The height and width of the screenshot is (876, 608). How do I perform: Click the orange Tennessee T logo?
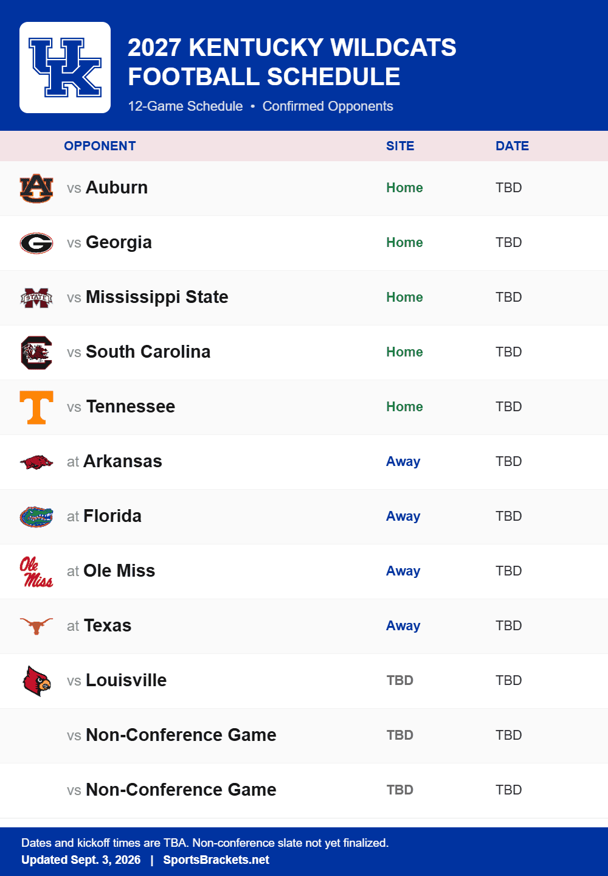[x=36, y=407]
